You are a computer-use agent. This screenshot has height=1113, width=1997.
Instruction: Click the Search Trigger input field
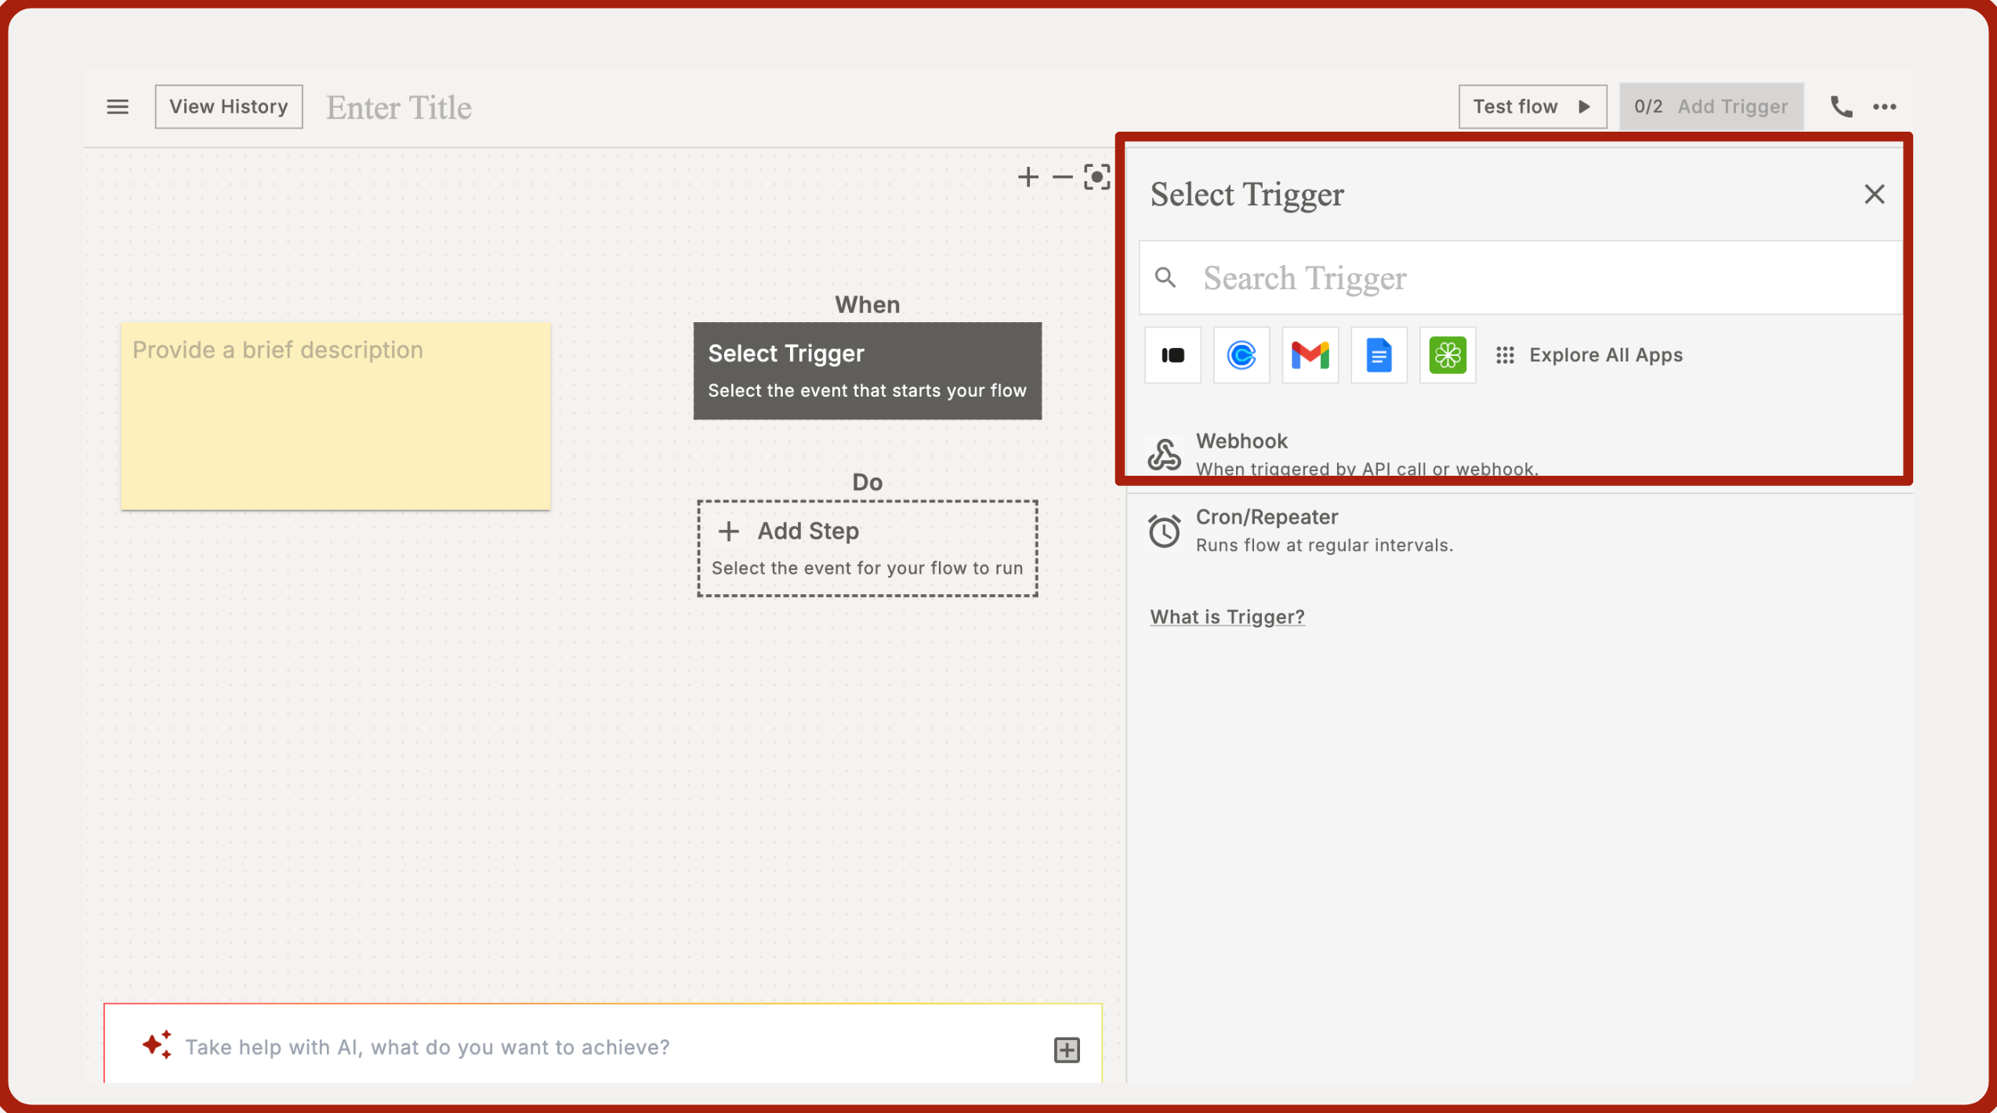coord(1520,278)
